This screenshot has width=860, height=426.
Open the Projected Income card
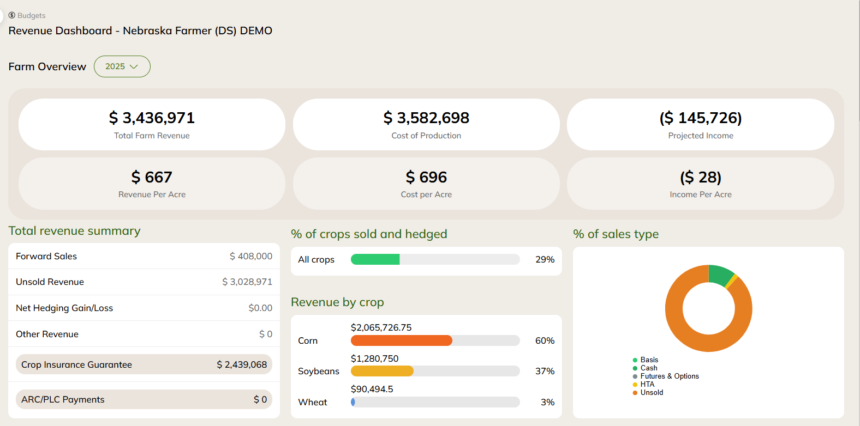click(x=701, y=124)
